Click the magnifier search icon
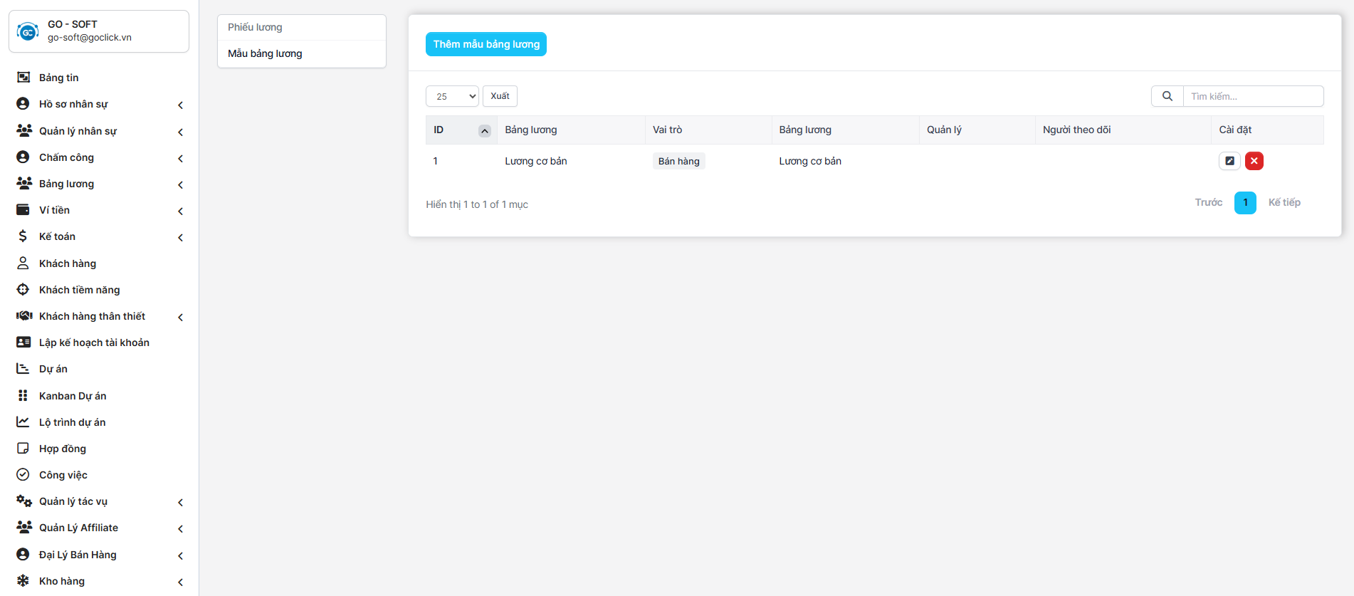 click(x=1167, y=96)
